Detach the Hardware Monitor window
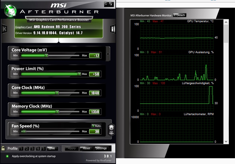Image resolution: width=235 pixels, height=164 pixels. click(x=180, y=15)
